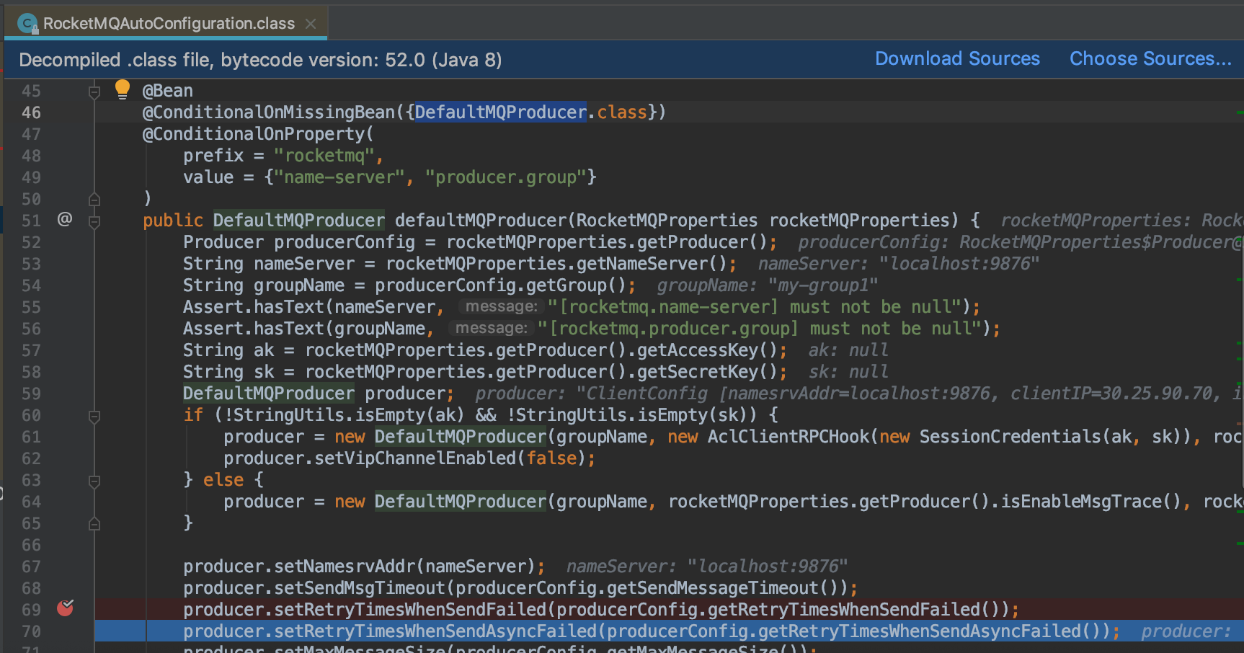Collapse the fold end marker at line 65

click(94, 523)
